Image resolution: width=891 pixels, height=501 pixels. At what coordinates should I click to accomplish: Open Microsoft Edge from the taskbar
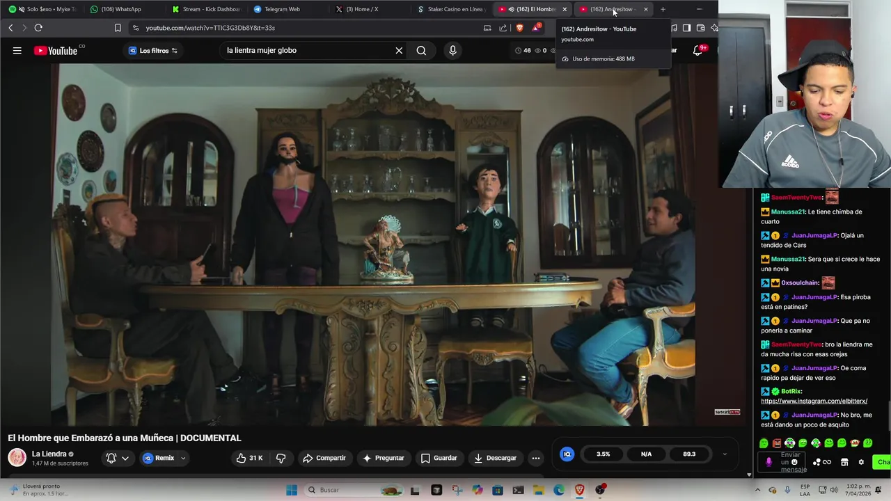559,490
